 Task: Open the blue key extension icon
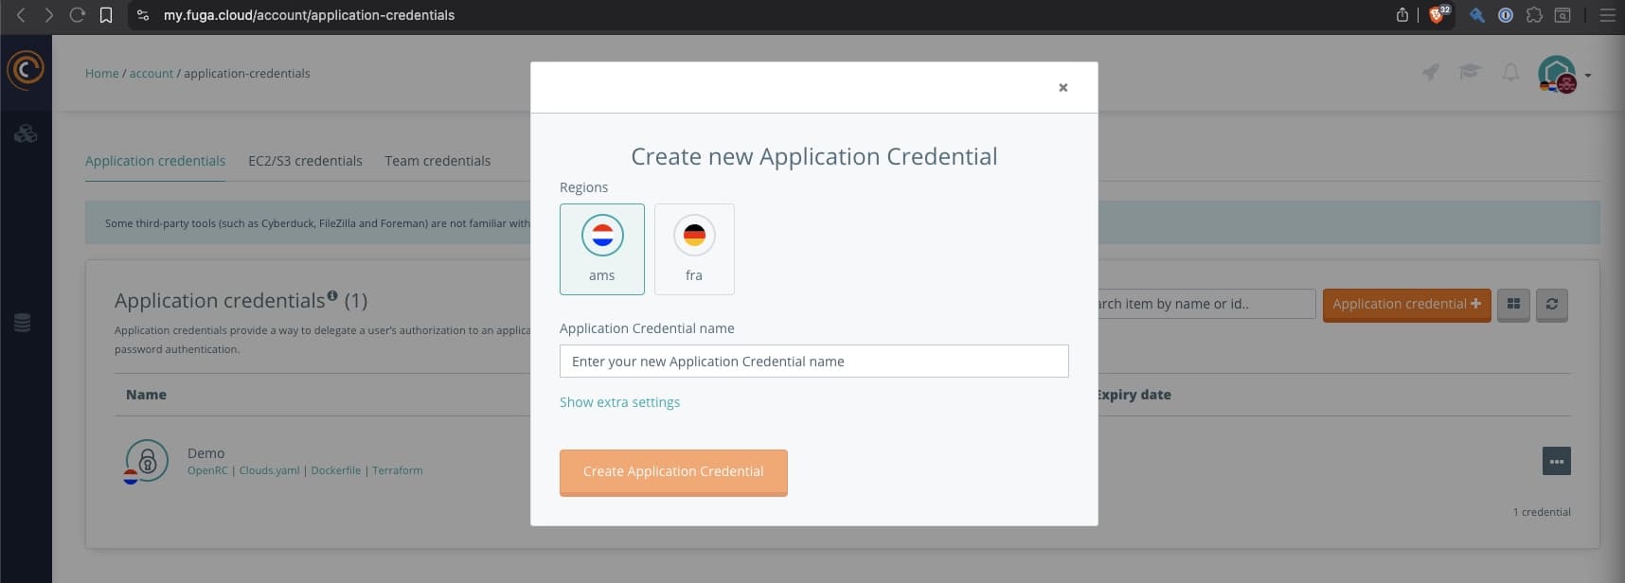(x=1476, y=15)
